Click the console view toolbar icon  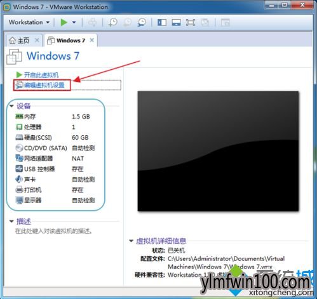point(225,22)
